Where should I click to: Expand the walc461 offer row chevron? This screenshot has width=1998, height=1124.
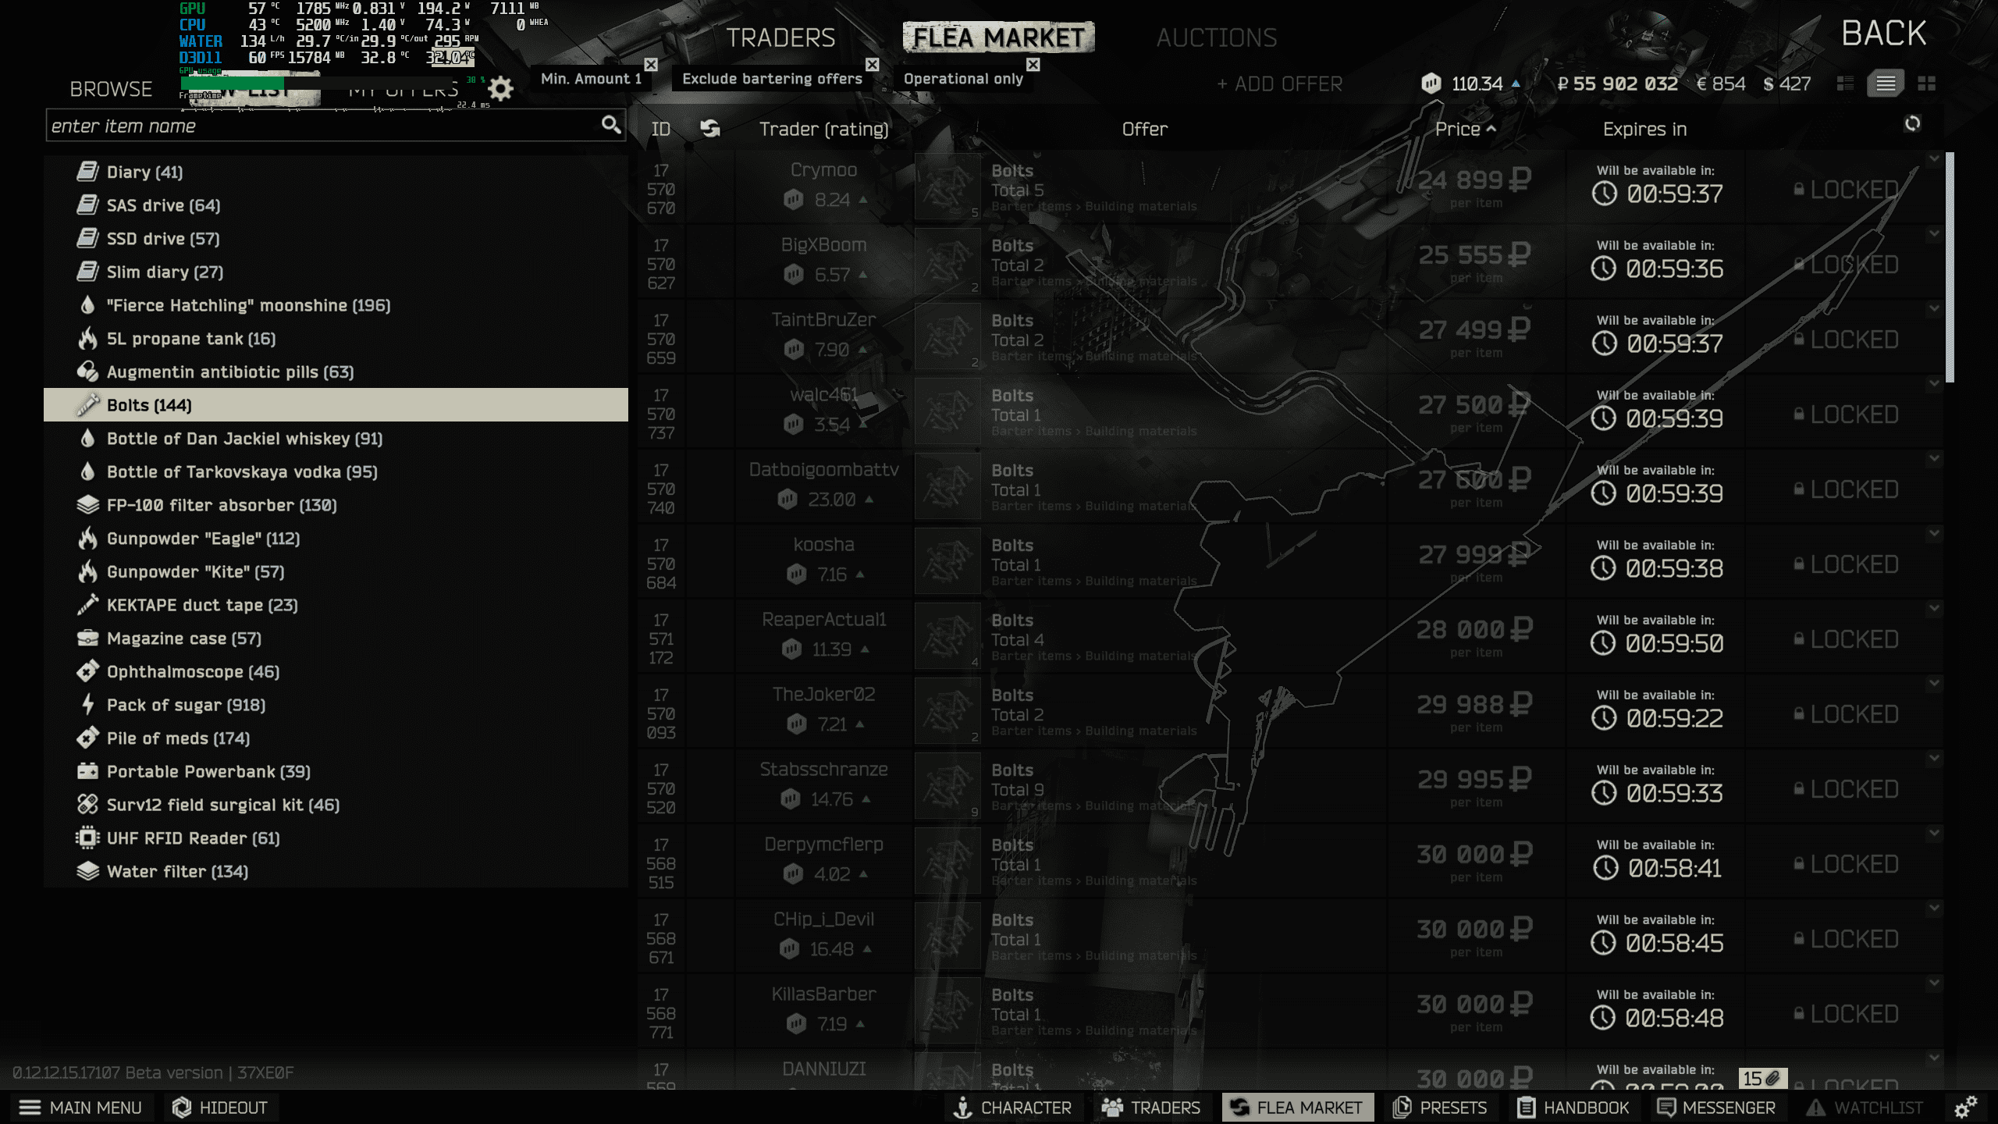click(1934, 384)
